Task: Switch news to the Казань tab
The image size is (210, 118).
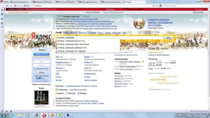Action: pos(86,16)
